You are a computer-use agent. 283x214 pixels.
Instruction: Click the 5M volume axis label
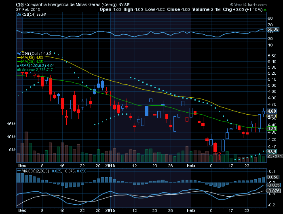[x=12, y=150]
